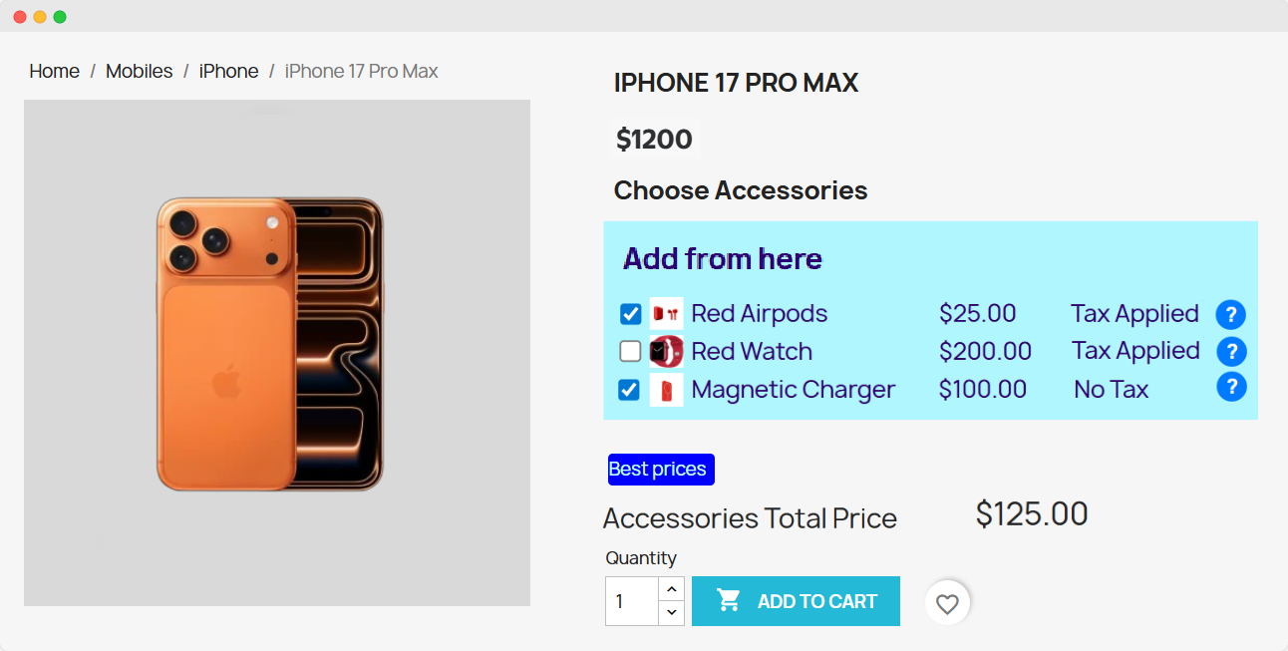This screenshot has height=651, width=1288.
Task: Uncheck the Red Airpods accessory checkbox
Action: click(x=630, y=314)
